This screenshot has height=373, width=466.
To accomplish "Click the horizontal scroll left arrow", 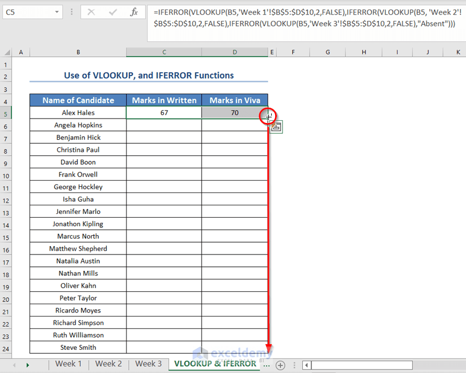I will point(306,365).
